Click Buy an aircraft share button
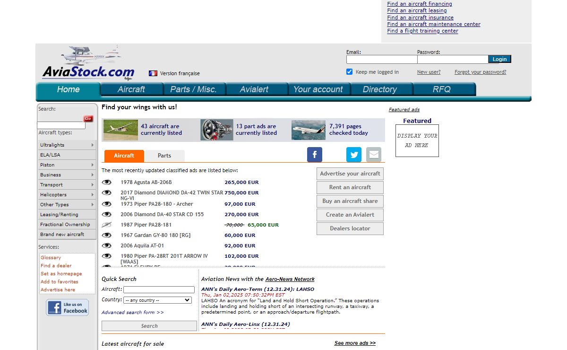The height and width of the screenshot is (350, 567). [x=350, y=201]
